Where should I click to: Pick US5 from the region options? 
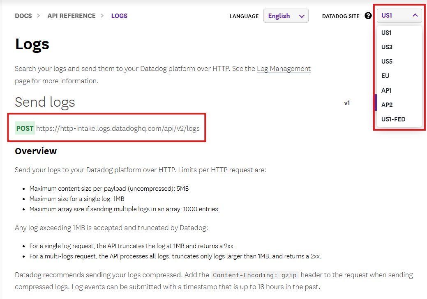pos(386,61)
